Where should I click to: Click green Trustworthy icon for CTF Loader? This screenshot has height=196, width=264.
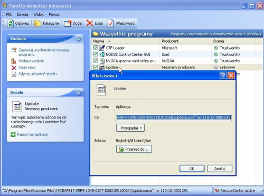(x=216, y=48)
